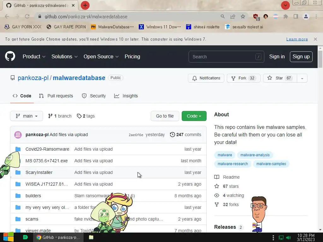This screenshot has width=323, height=242.
Task: Click the Sign up button
Action: (301, 57)
